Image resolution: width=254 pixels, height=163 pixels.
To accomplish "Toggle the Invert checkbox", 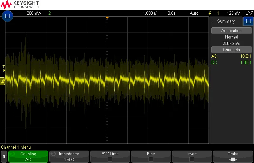I will point(192,159).
